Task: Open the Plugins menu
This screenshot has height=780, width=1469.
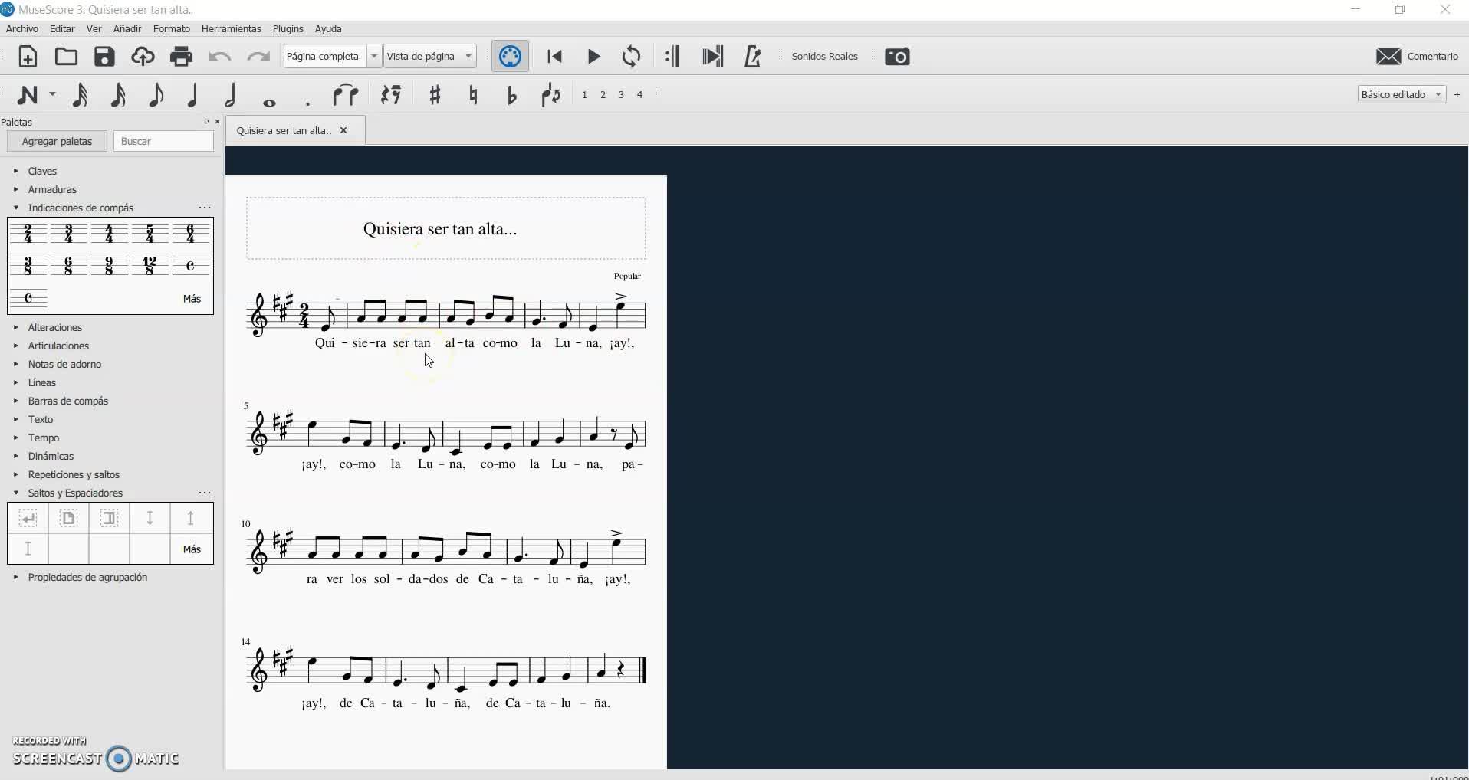Action: tap(288, 29)
